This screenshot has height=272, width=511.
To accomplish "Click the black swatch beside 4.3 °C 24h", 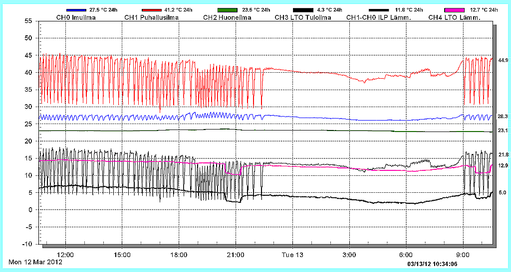I will click(x=303, y=10).
